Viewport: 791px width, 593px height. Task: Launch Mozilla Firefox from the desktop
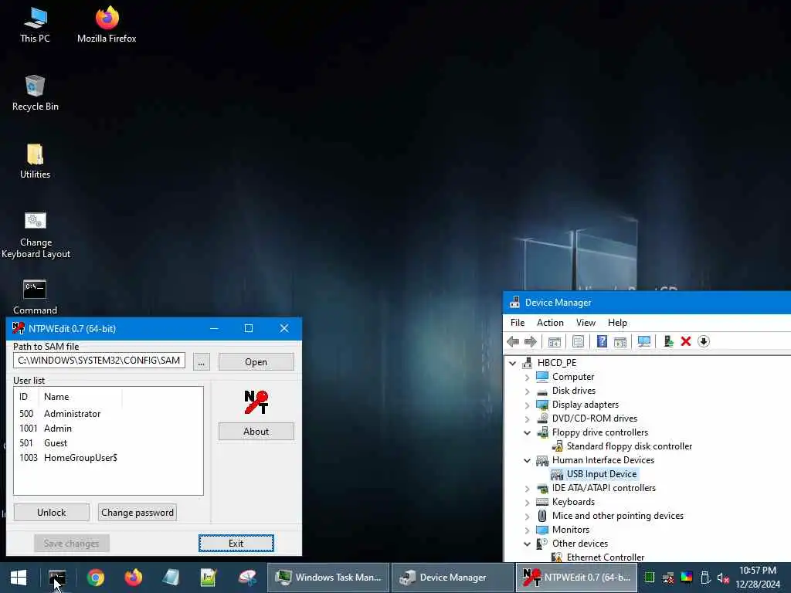click(x=107, y=25)
